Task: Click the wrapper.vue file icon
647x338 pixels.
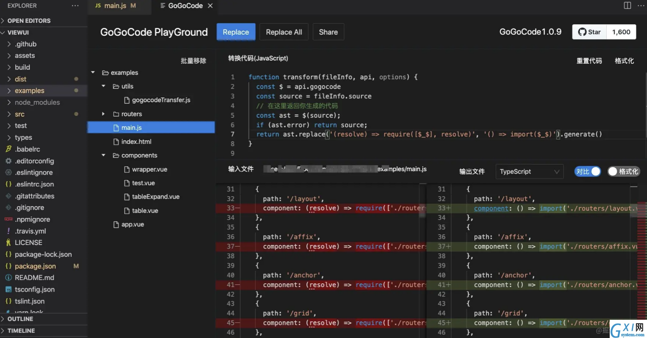Action: click(x=127, y=169)
